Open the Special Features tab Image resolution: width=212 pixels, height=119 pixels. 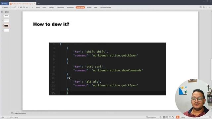(105, 7)
